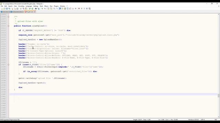Start macro recording with red button
Image resolution: width=220 pixels, height=123 pixels.
tap(79, 9)
